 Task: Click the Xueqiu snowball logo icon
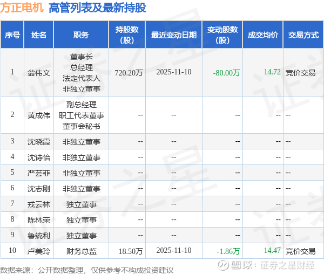click(x=223, y=265)
